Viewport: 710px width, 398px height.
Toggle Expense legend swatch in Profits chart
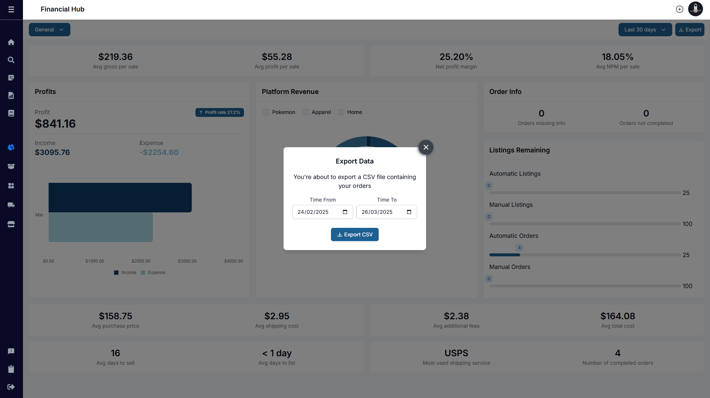pos(143,273)
